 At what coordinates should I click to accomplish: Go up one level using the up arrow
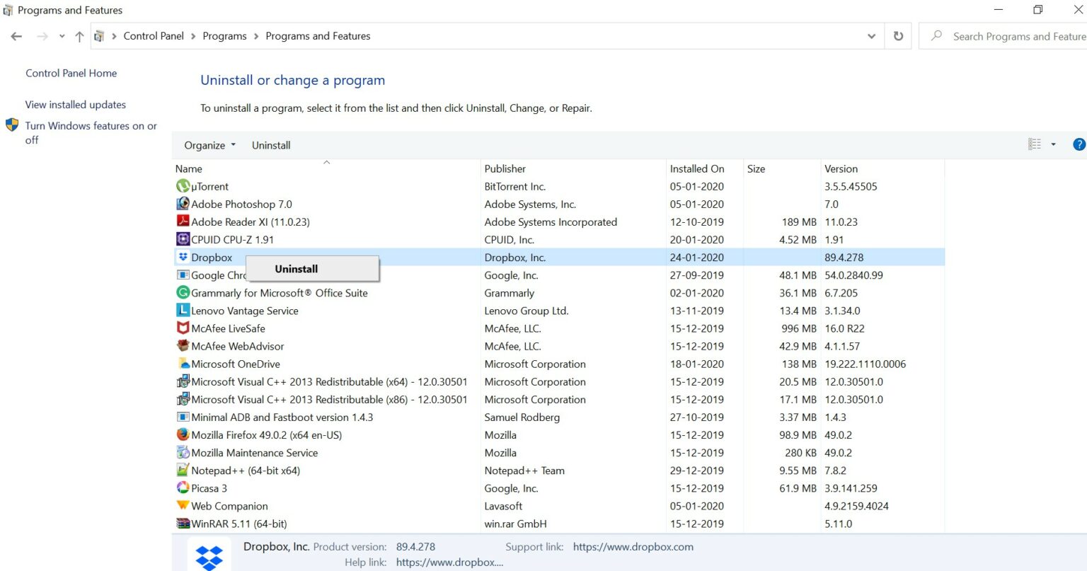coord(79,36)
